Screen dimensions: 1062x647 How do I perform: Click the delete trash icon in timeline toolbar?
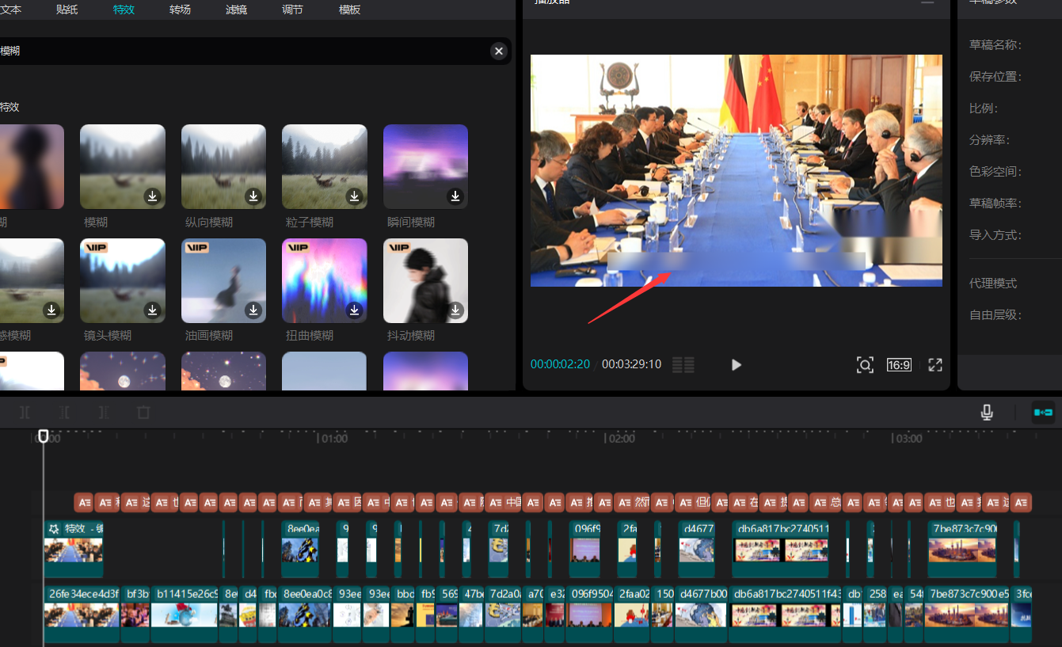coord(143,413)
